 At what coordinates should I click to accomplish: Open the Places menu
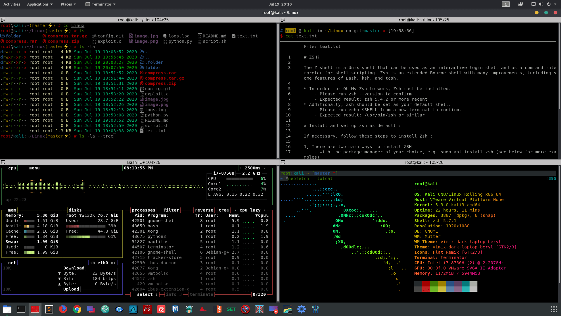point(66,4)
